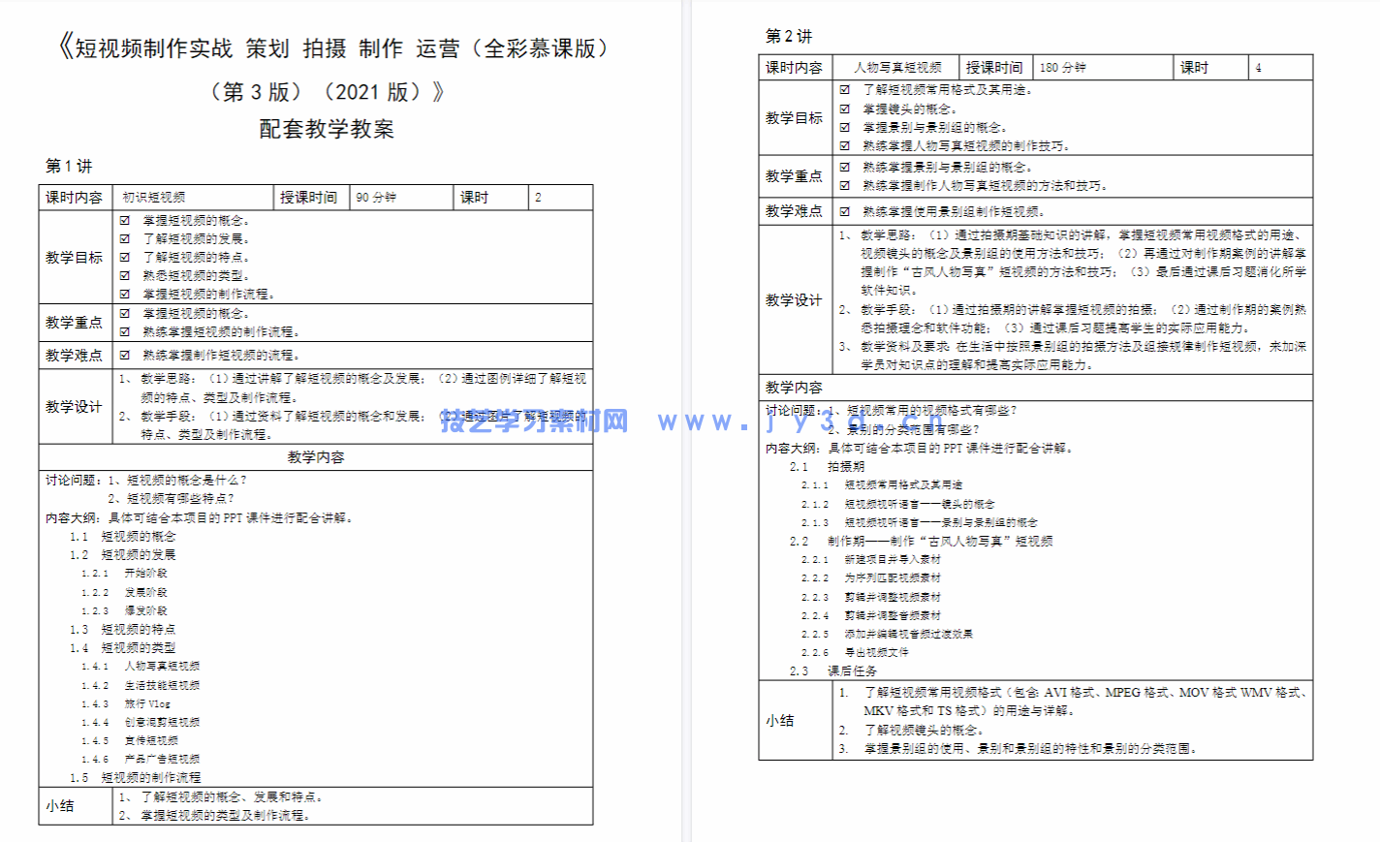Viewport: 1380px width, 842px height.
Task: Check the "熟悉短视频的类型" checkbox
Action: tap(126, 277)
